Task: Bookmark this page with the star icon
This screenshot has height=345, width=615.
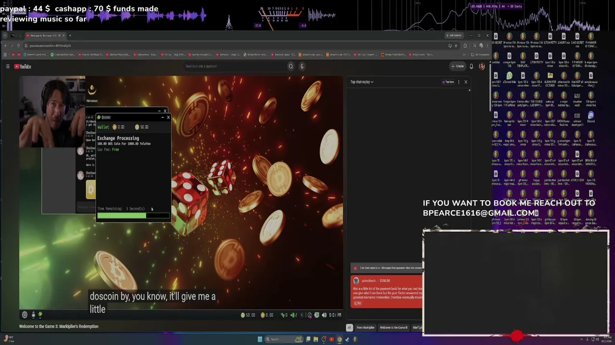Action: coord(456,46)
